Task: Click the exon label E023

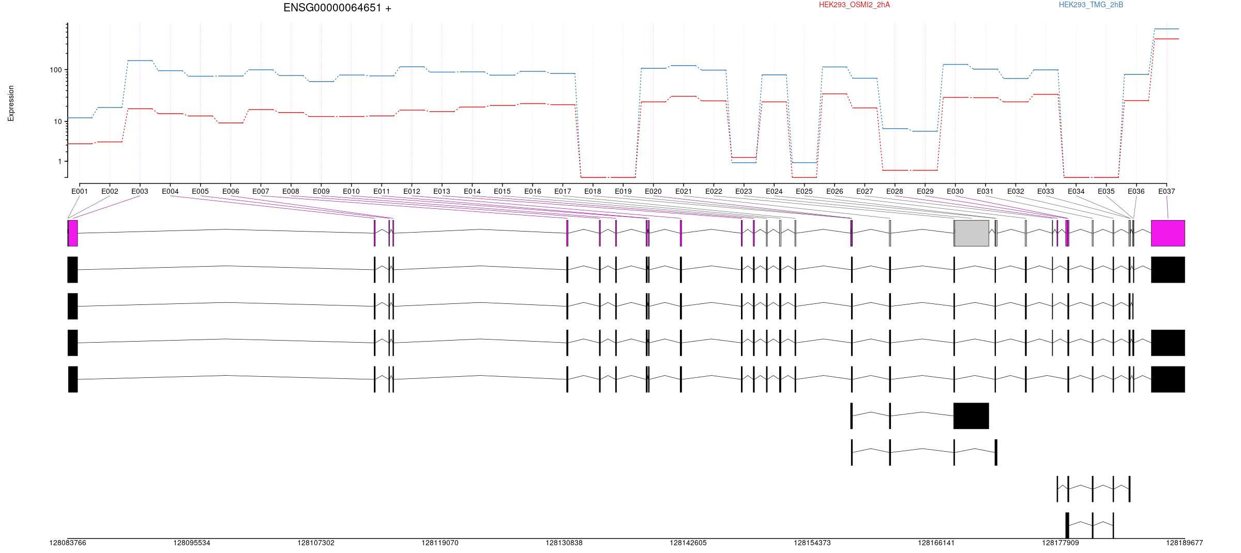Action: click(744, 191)
